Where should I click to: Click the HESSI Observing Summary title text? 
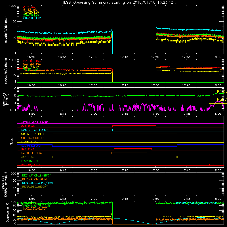pos(120,3)
